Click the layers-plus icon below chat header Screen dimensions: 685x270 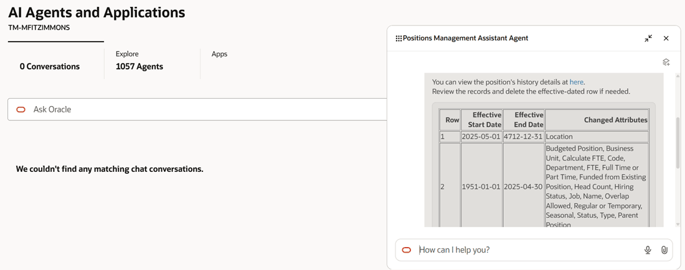(x=666, y=62)
